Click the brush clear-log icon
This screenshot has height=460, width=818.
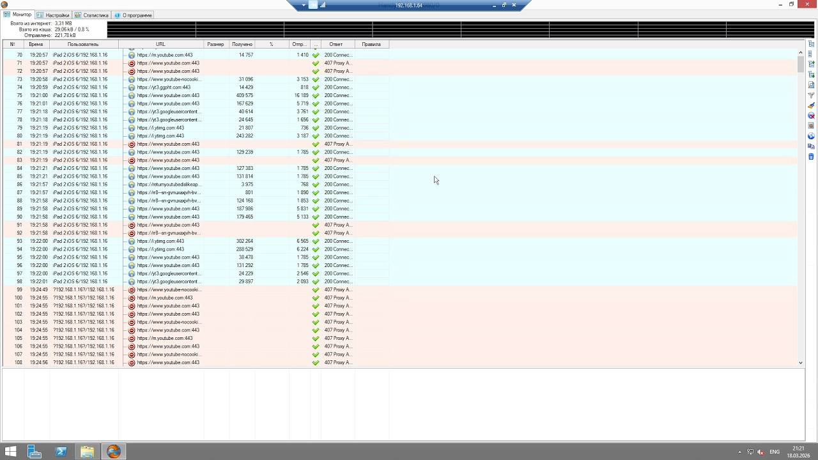click(811, 105)
